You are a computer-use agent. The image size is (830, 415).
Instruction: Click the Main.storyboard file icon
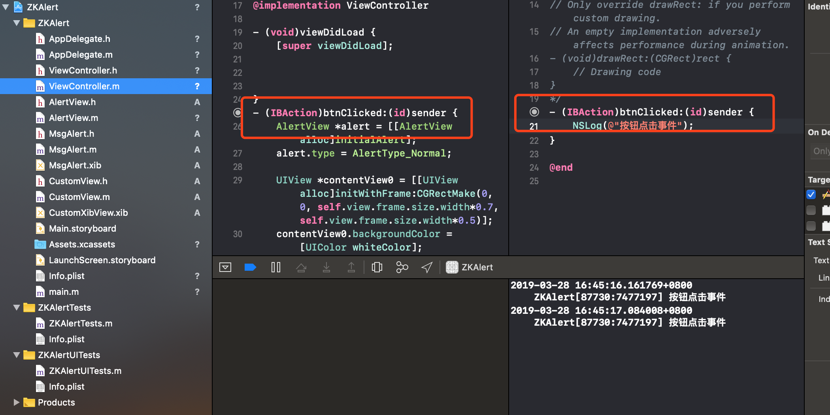pos(40,228)
